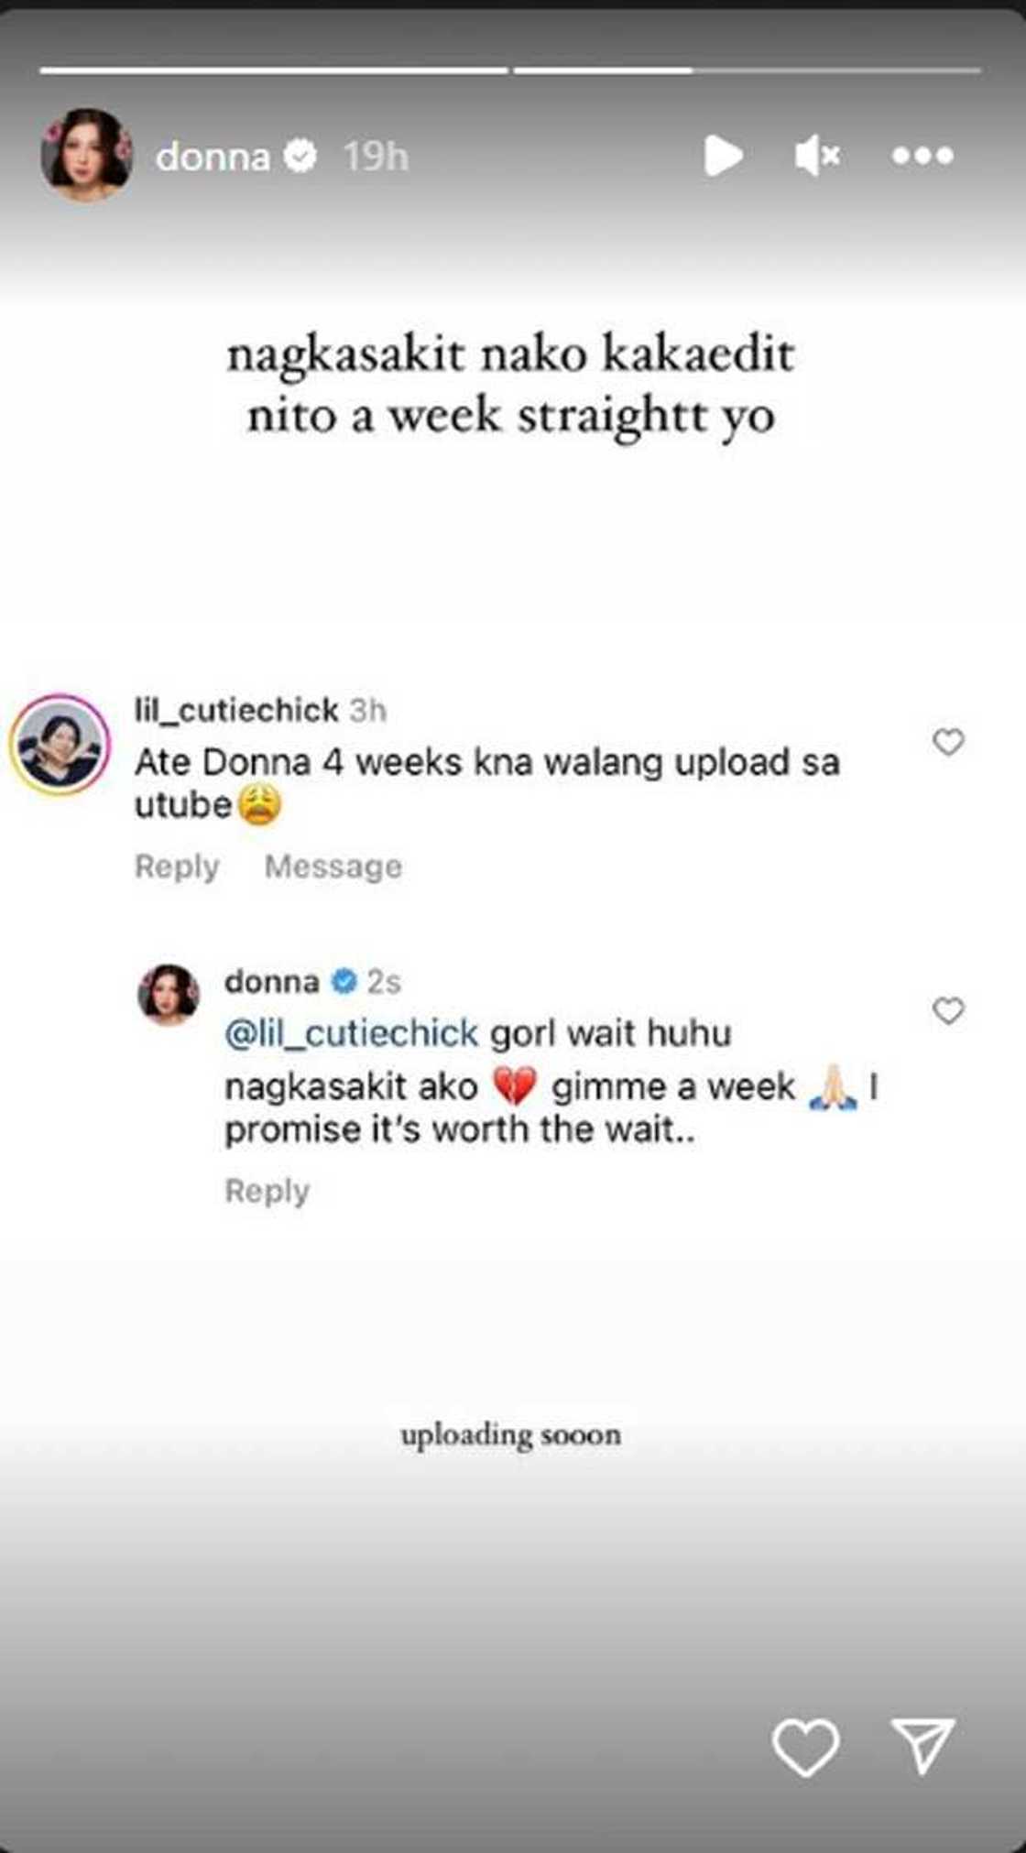
Task: Click donna's avatar beside the reply
Action: [x=169, y=994]
